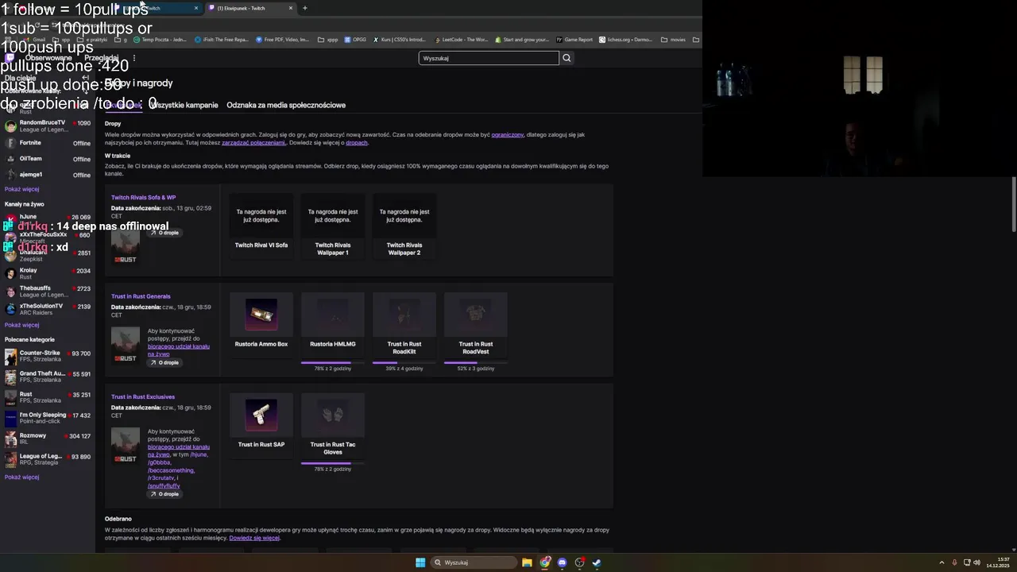The height and width of the screenshot is (572, 1017).
Task: Open the Trust in Rust Generals campaign link
Action: (x=141, y=296)
